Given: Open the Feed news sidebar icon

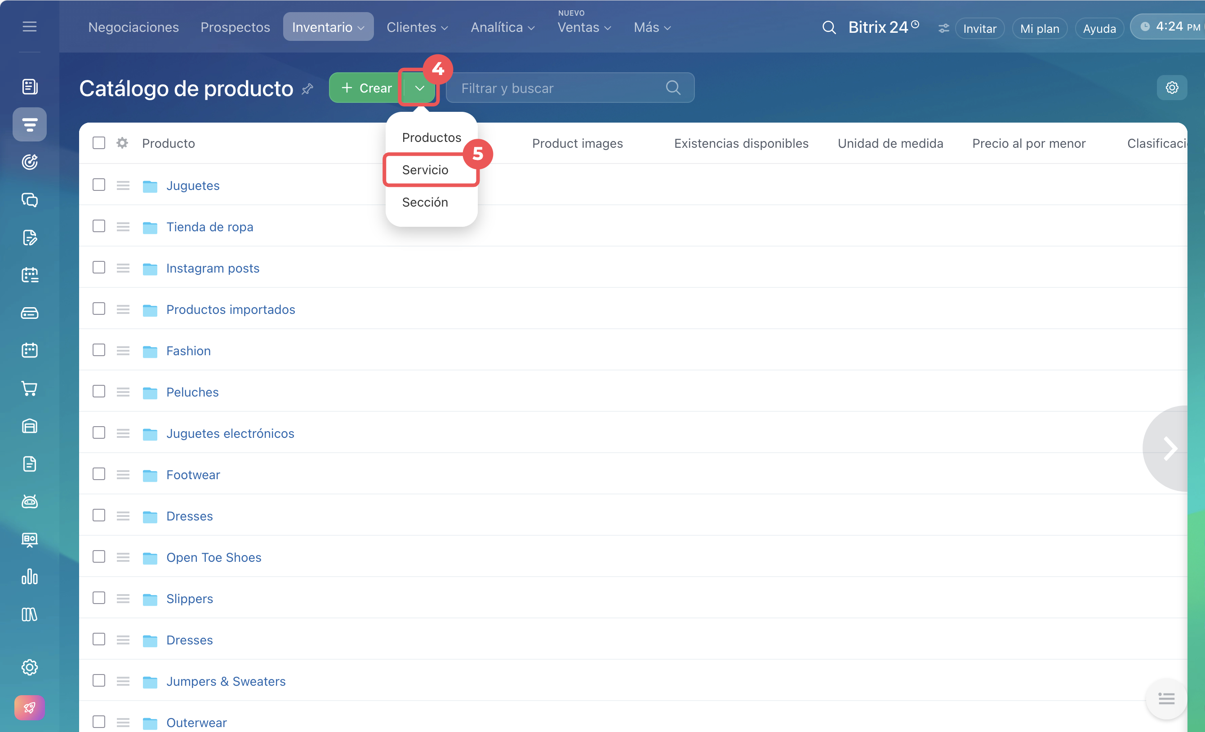Looking at the screenshot, I should pos(29,87).
